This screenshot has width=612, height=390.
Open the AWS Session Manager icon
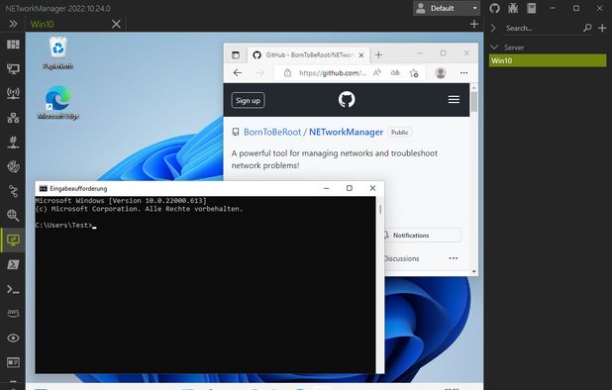click(x=13, y=313)
